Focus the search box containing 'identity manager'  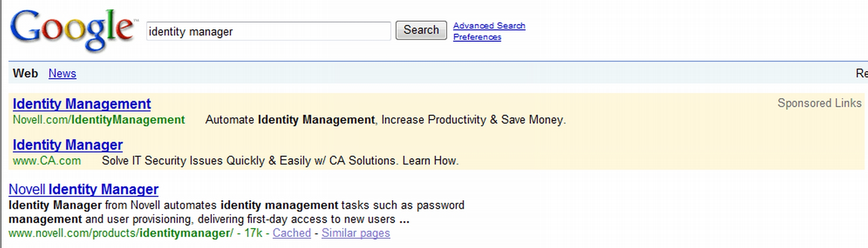(x=268, y=31)
